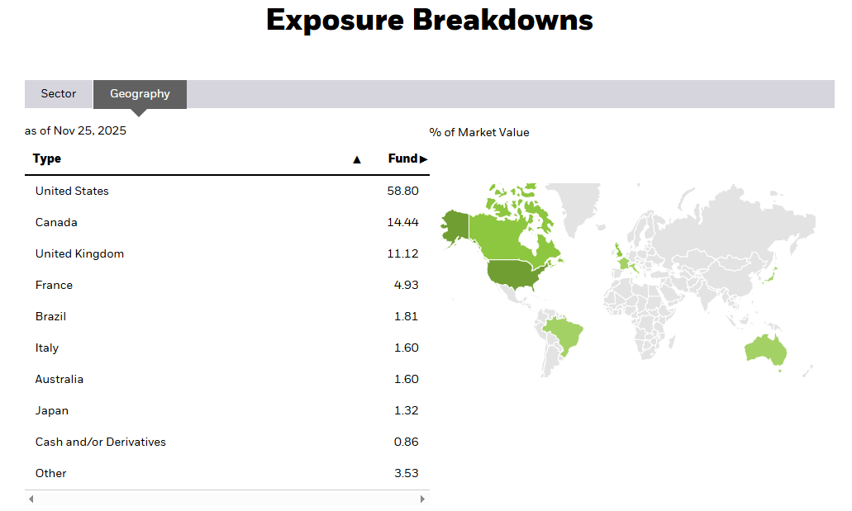This screenshot has height=511, width=852.
Task: Select the United Kingdom row
Action: pos(227,253)
